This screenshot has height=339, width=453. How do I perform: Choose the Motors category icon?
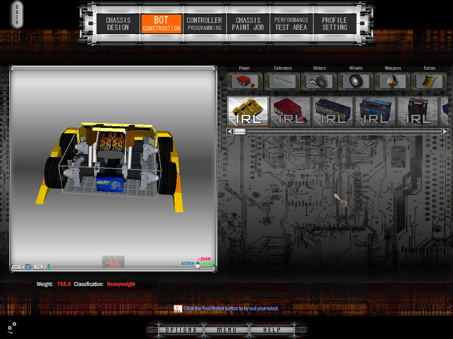319,82
